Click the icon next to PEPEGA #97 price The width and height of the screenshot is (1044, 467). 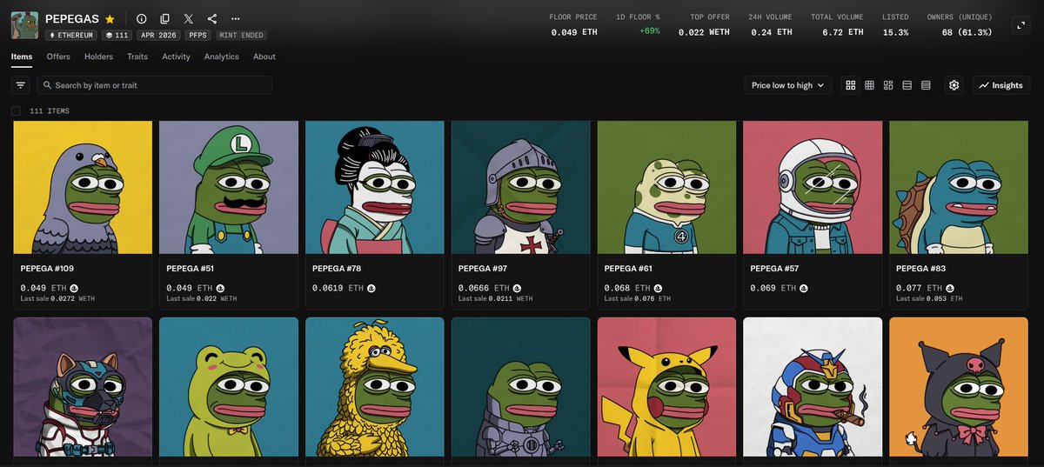pyautogui.click(x=518, y=288)
